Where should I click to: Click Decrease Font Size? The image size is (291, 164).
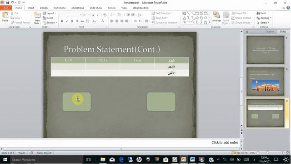[98, 15]
